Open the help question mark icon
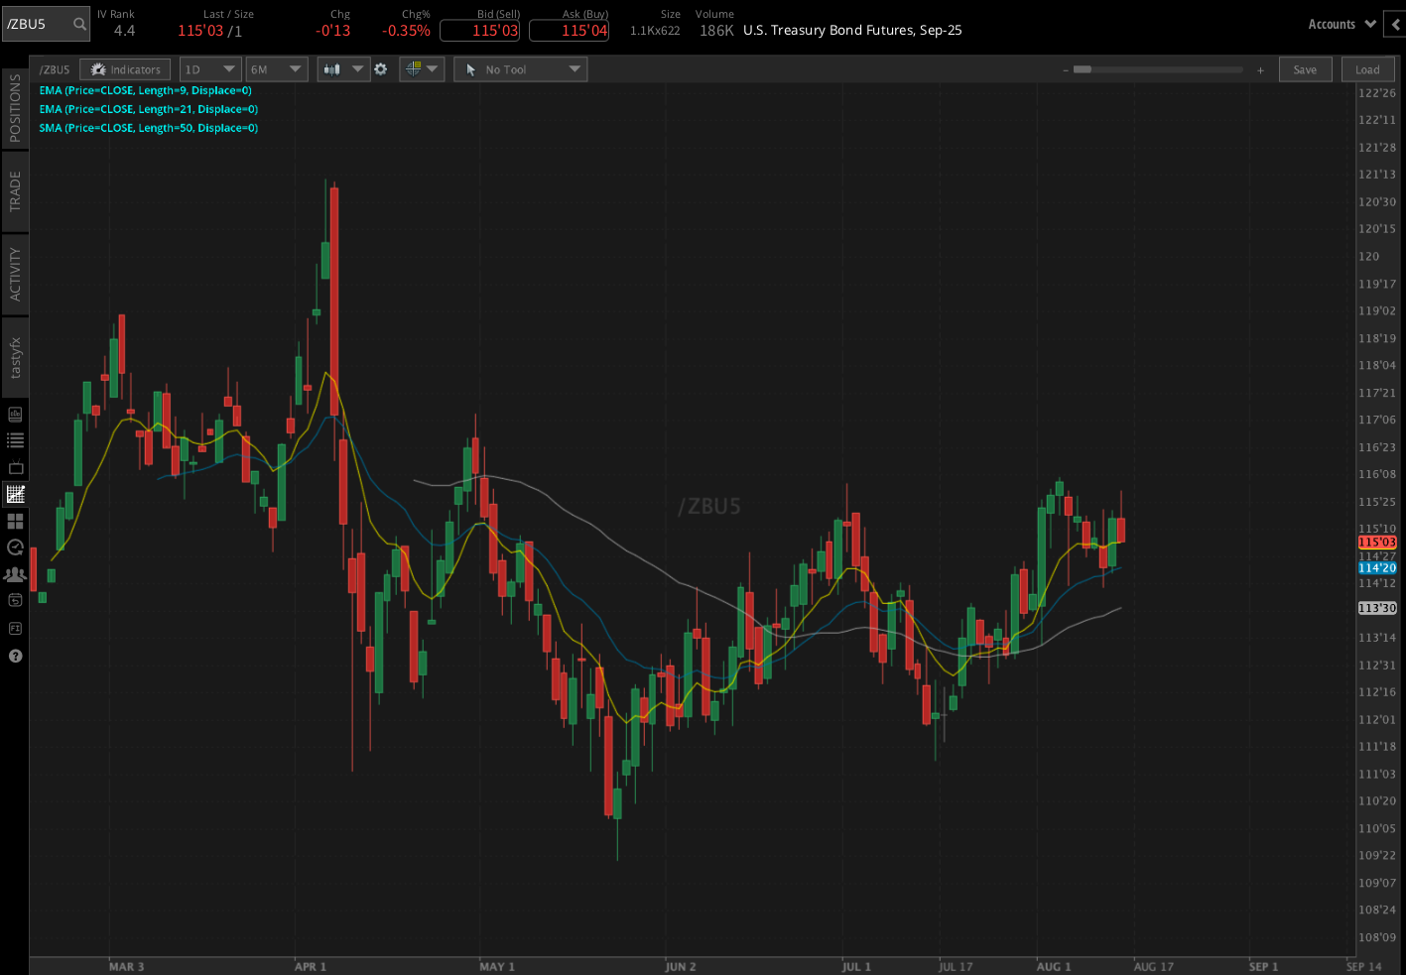 pyautogui.click(x=15, y=656)
